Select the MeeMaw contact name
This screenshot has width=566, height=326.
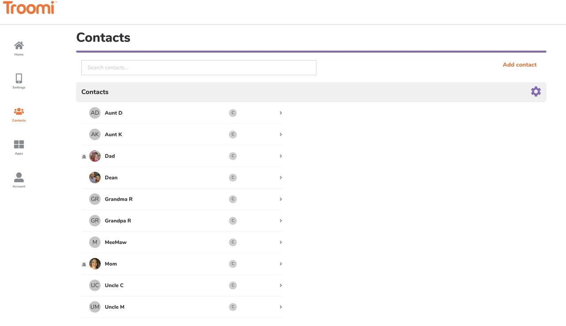click(x=115, y=242)
